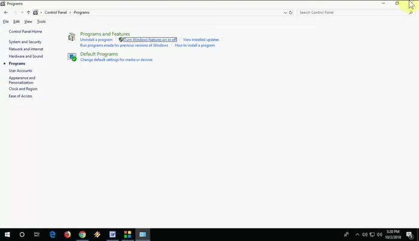Click How to install a program
Screen dimensions: 419x241
tap(195, 45)
